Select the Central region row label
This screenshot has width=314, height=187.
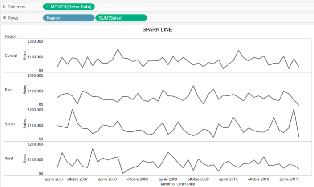point(11,56)
